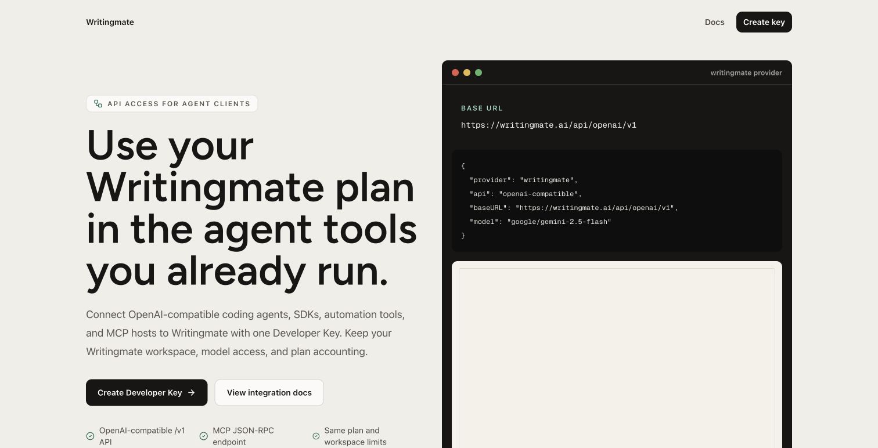Viewport: 878px width, 448px height.
Task: Click the "provider": "writingmate" code line
Action: point(524,180)
